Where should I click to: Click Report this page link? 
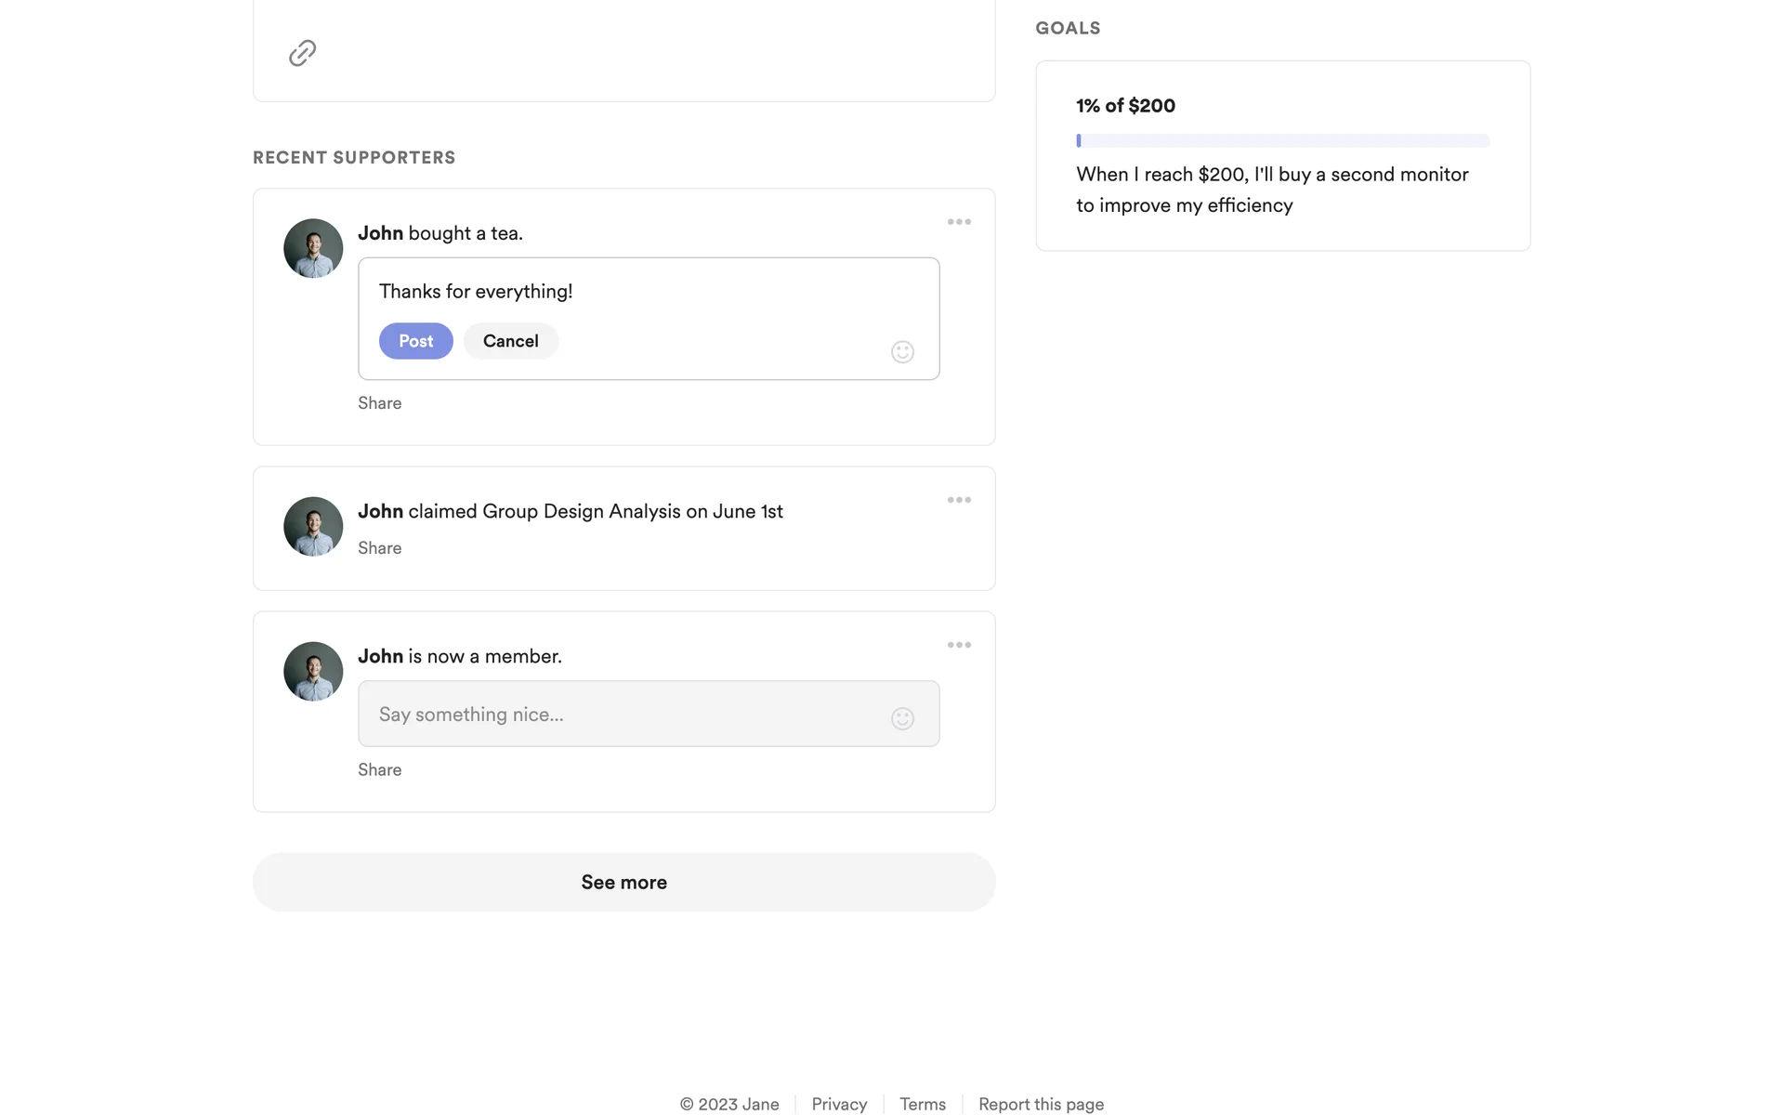point(1041,1104)
